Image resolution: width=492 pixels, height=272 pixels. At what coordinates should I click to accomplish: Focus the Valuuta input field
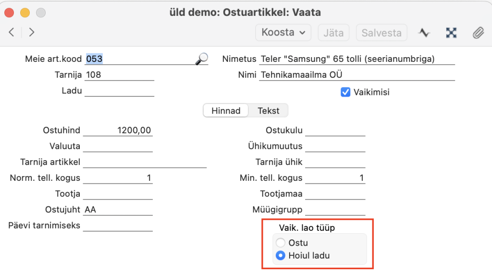[x=118, y=146]
